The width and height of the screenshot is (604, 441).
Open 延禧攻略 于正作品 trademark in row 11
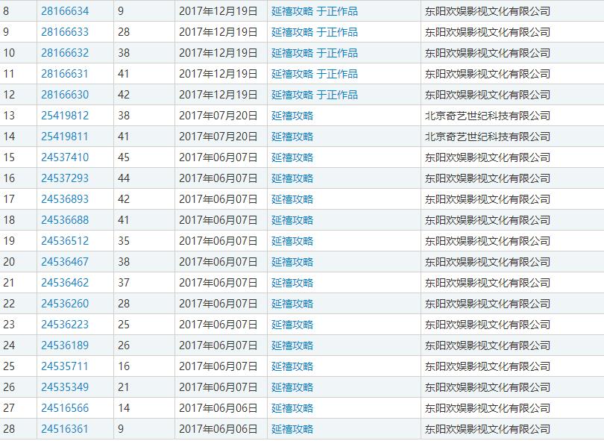pos(315,74)
